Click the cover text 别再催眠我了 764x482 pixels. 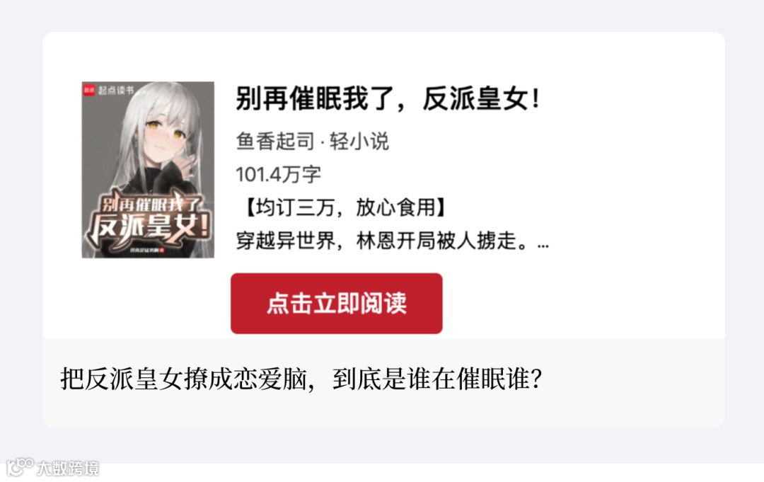[x=150, y=204]
